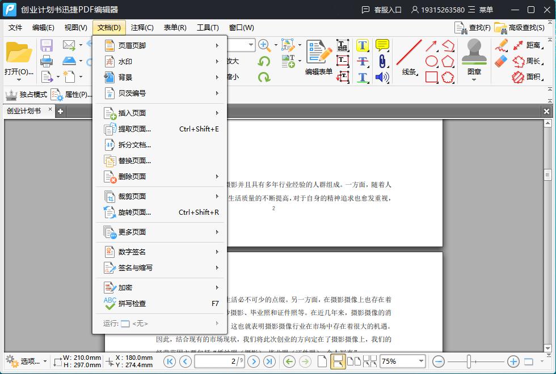Open the 注释(C) menu
This screenshot has height=374, width=556.
tap(142, 27)
